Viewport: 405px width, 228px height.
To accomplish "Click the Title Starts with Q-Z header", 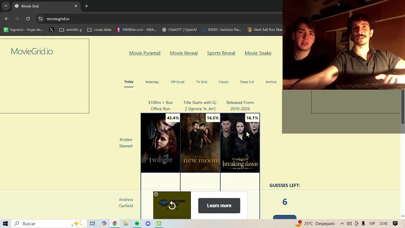I will pyautogui.click(x=200, y=105).
